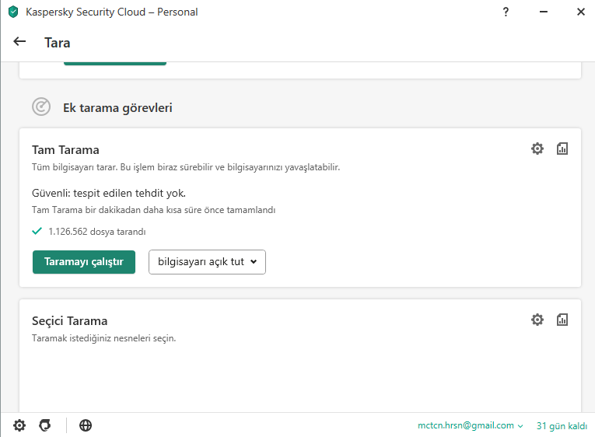Click the Kaspersky shield logo in title bar
The width and height of the screenshot is (595, 437).
pos(12,12)
